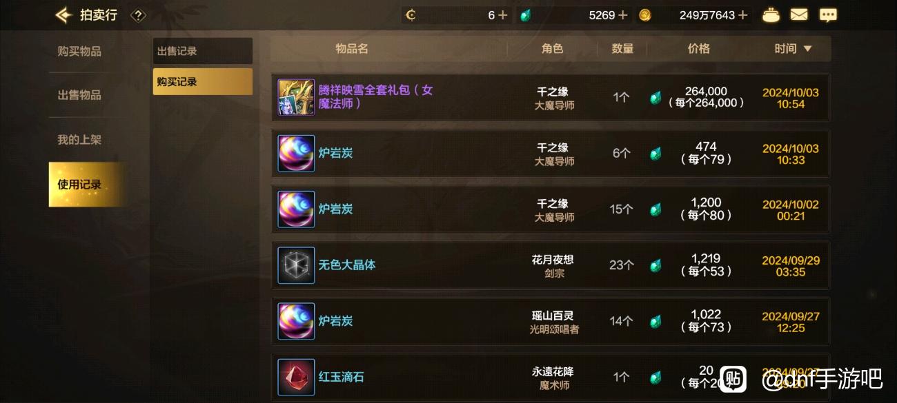Click the 价格 column header

(x=699, y=48)
